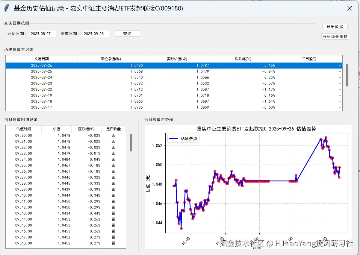Image resolution: width=360 pixels, height=255 pixels.
Task: Click the estimate detail list scrollbar
Action: coord(130,142)
